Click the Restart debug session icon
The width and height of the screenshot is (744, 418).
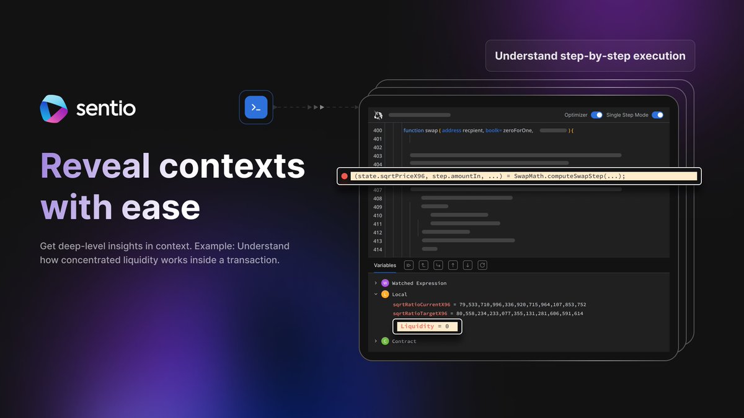click(482, 265)
